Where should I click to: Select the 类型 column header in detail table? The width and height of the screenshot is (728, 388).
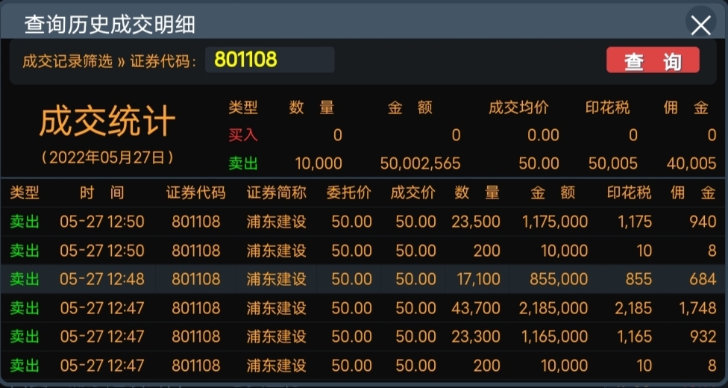click(25, 193)
